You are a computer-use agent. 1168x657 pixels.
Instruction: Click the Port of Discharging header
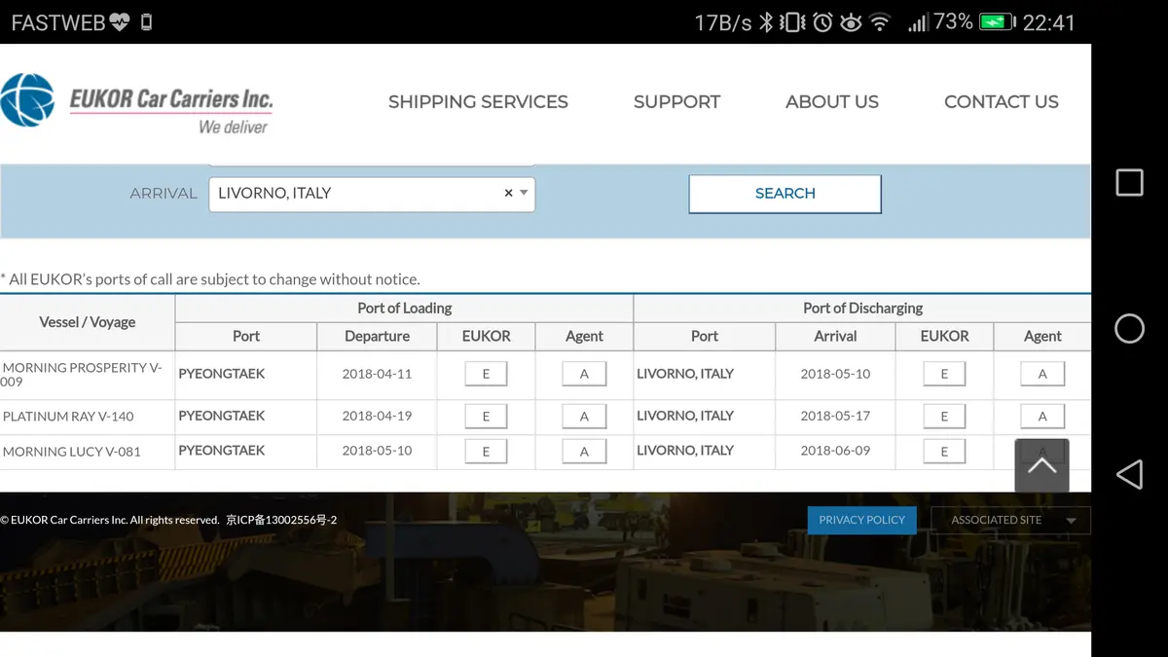(x=862, y=308)
